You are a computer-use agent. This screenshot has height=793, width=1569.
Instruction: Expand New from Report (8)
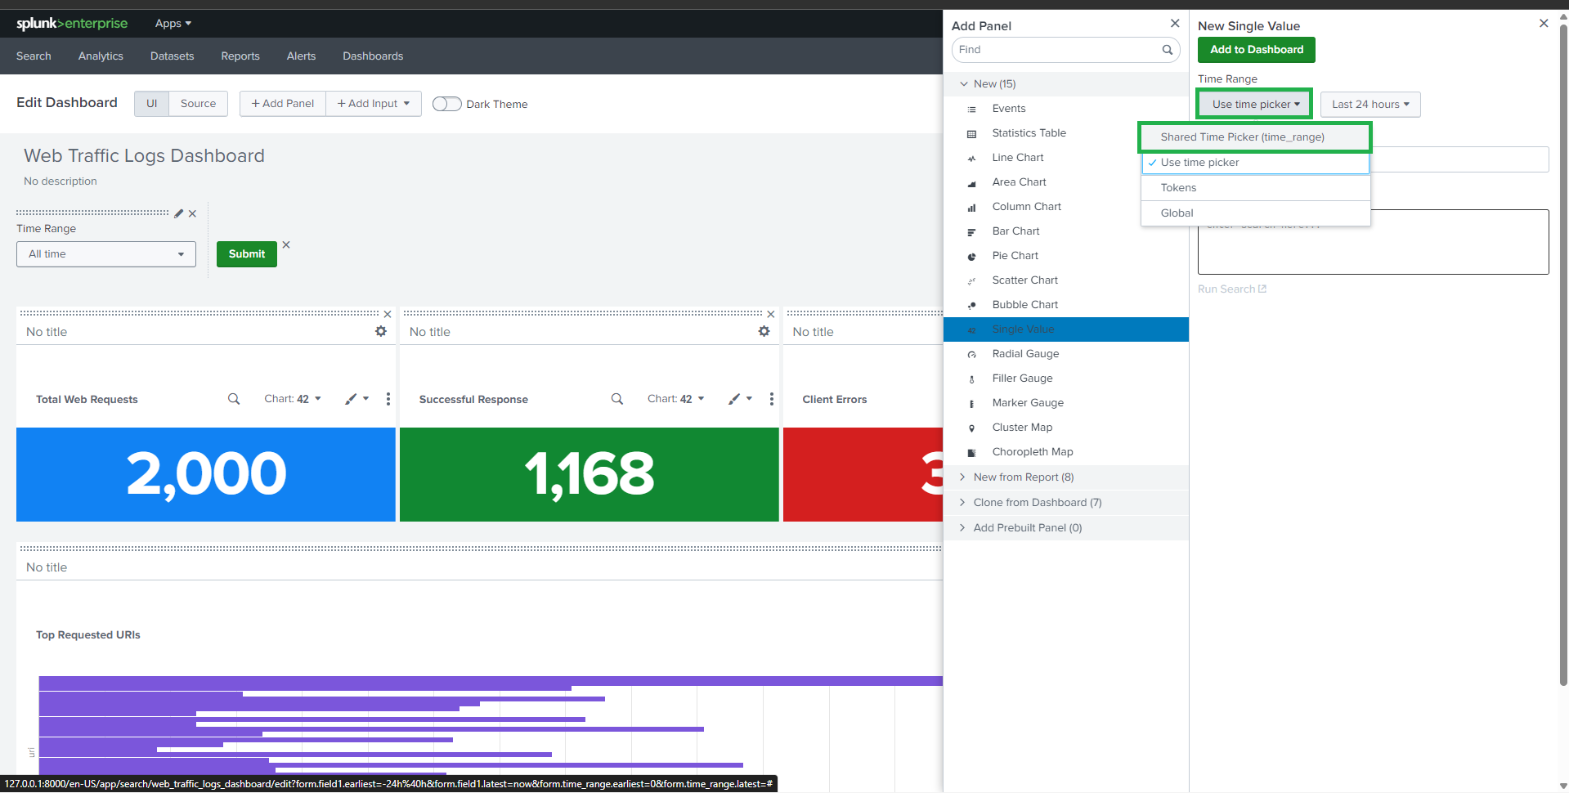pyautogui.click(x=1066, y=477)
